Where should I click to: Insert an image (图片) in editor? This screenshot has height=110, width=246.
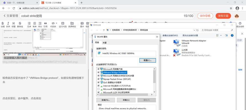tap(82, 25)
